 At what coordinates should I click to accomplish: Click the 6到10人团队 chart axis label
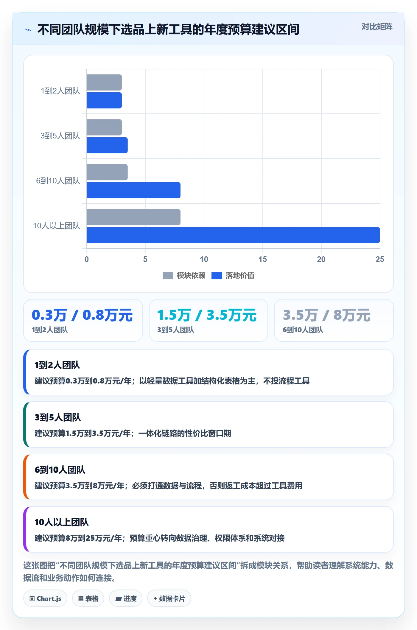tap(58, 181)
